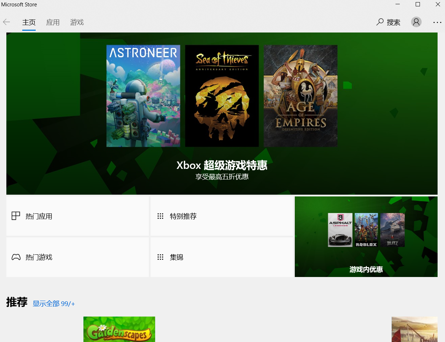Open the 集锦 tile
Viewport: 445px width, 342px height.
pyautogui.click(x=222, y=257)
